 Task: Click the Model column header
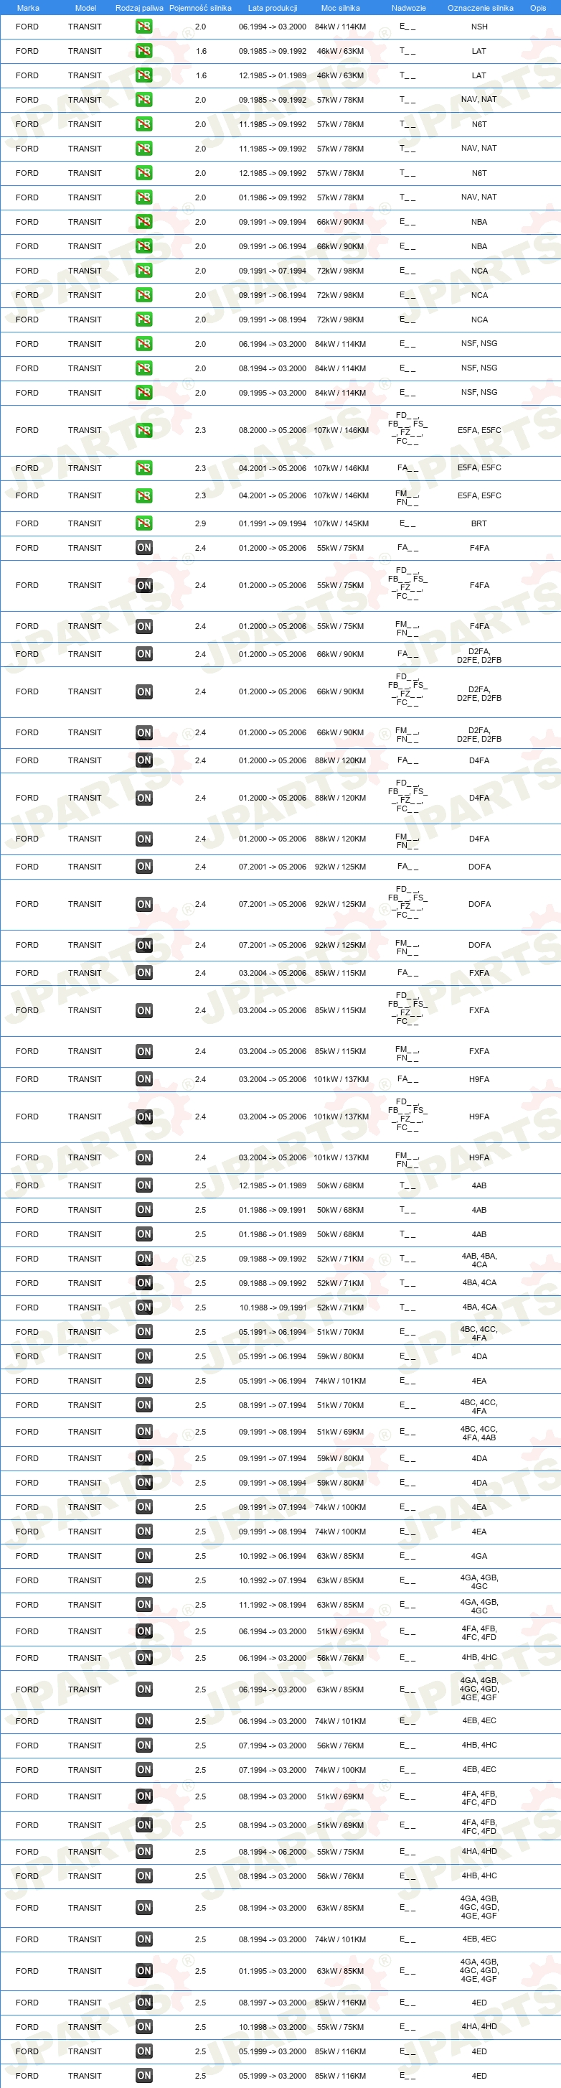click(86, 8)
